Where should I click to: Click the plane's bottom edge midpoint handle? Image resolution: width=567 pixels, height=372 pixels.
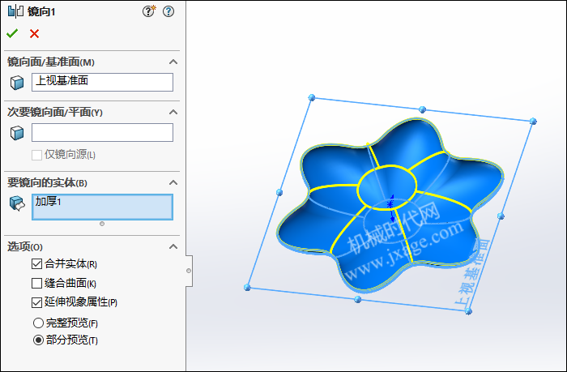(358, 299)
